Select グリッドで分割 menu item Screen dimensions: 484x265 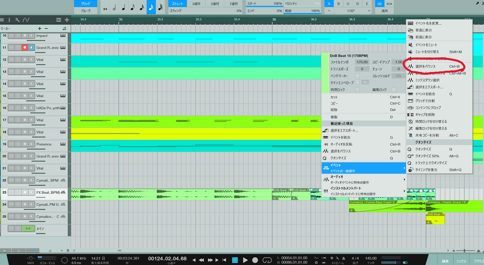click(440, 100)
